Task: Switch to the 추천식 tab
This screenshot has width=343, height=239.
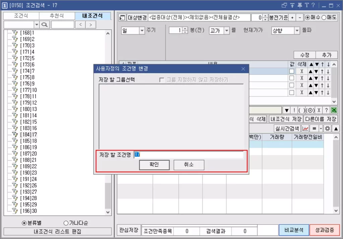Action: pos(57,16)
